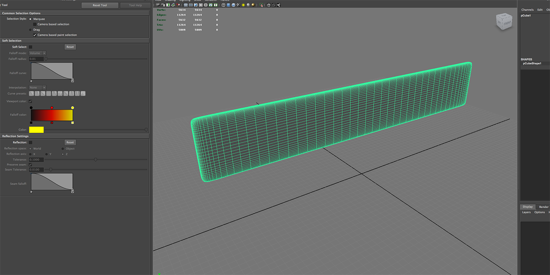This screenshot has width=550, height=275.
Task: Open the Interpolation None dropdown
Action: (x=37, y=88)
